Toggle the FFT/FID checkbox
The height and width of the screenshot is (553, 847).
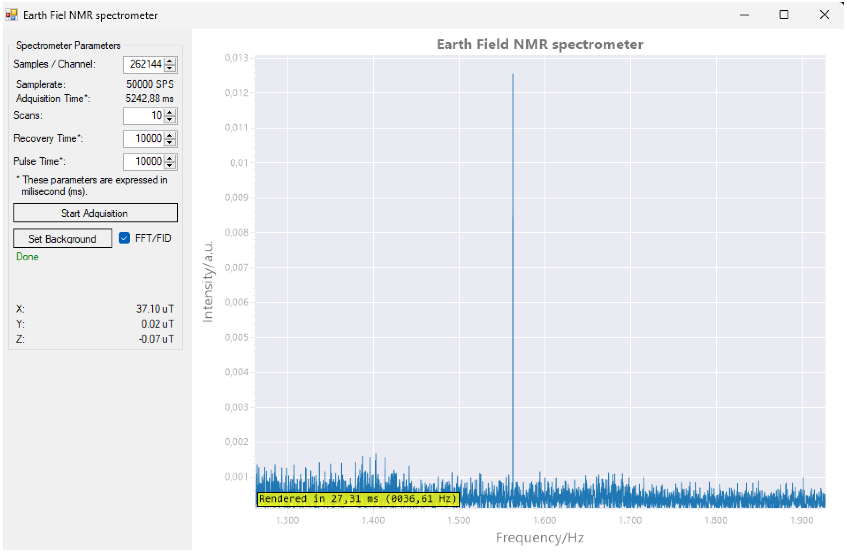124,238
